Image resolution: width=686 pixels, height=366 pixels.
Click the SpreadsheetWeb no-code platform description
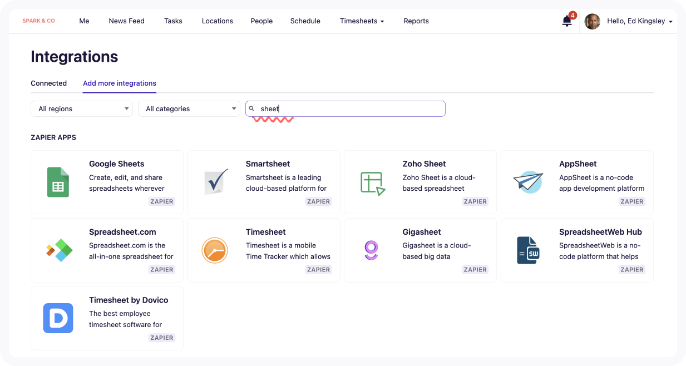[x=600, y=251]
